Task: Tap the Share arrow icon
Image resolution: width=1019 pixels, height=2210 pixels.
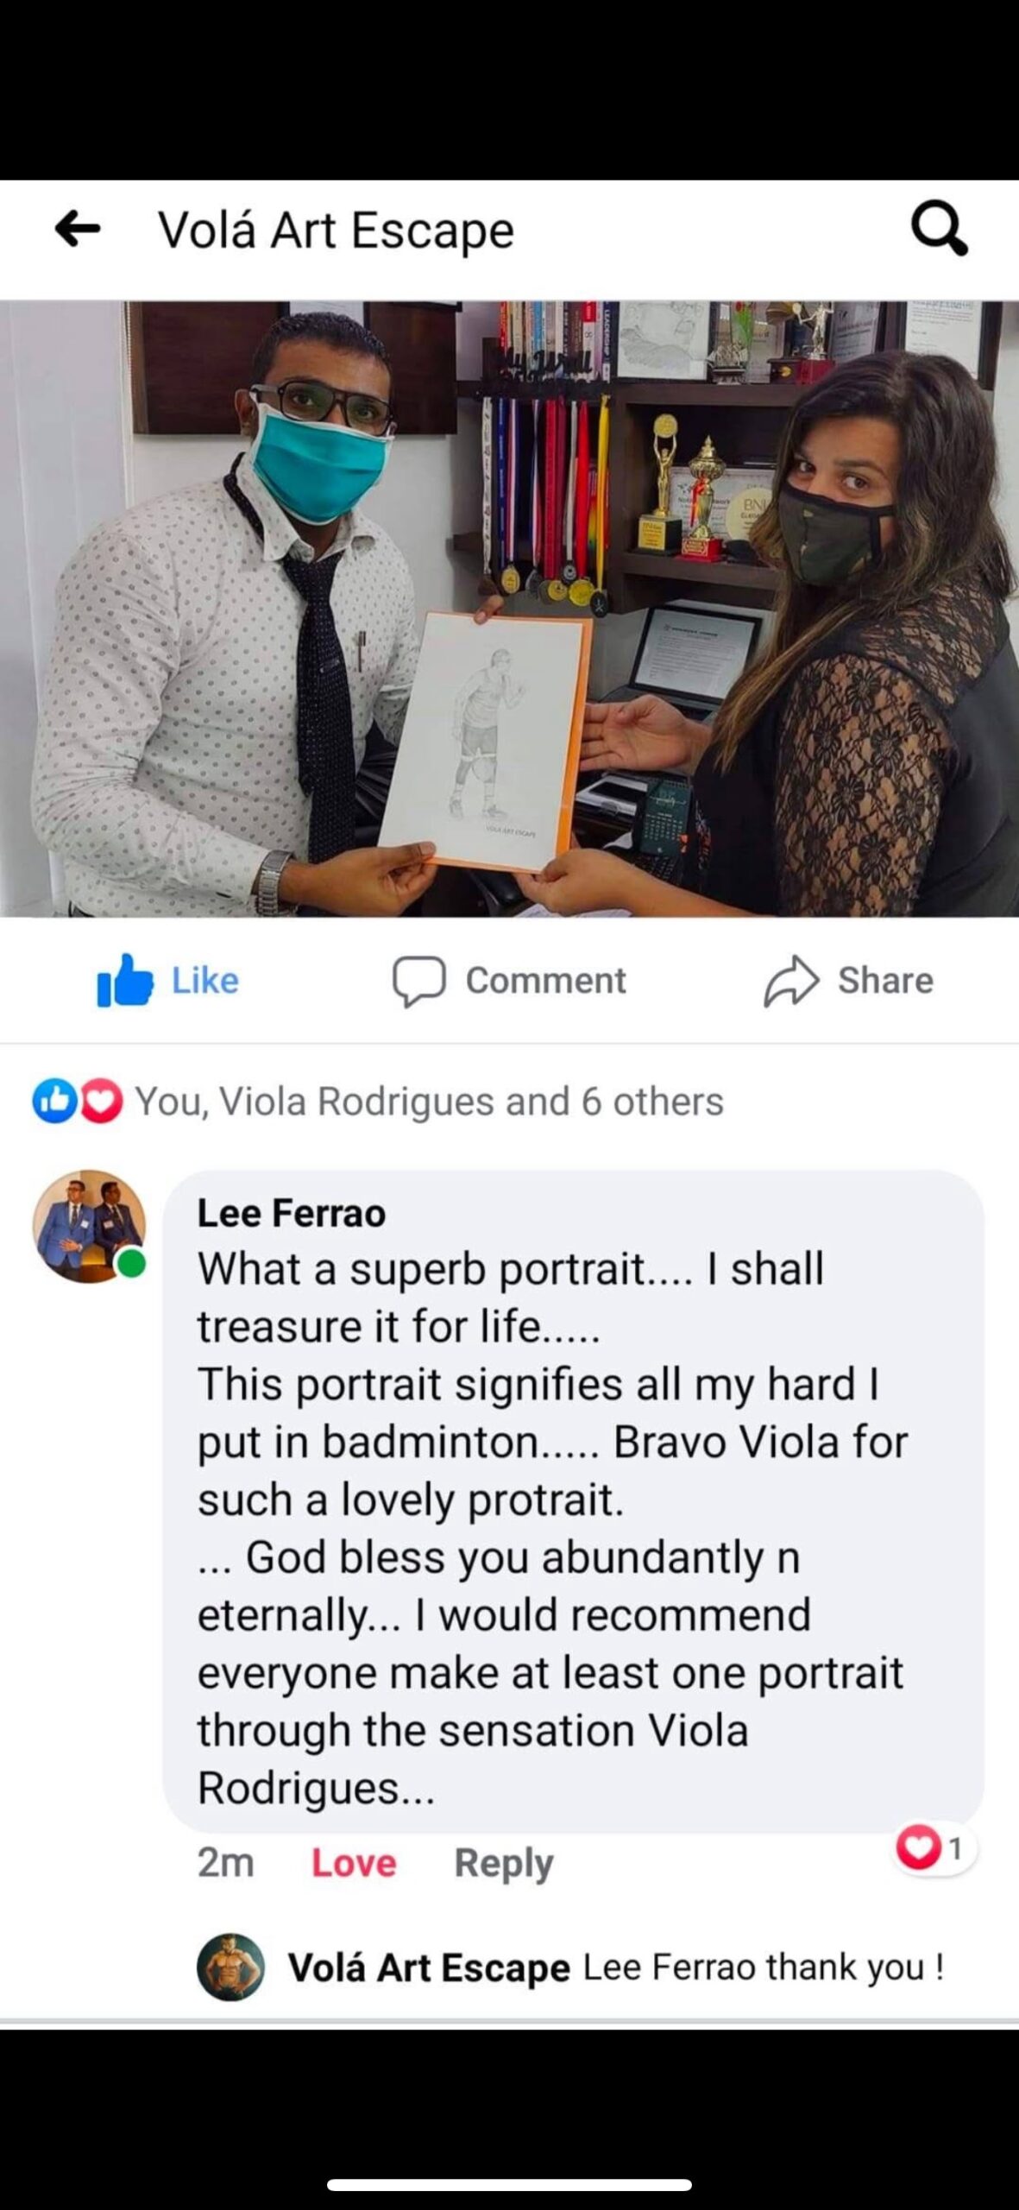Action: tap(790, 982)
